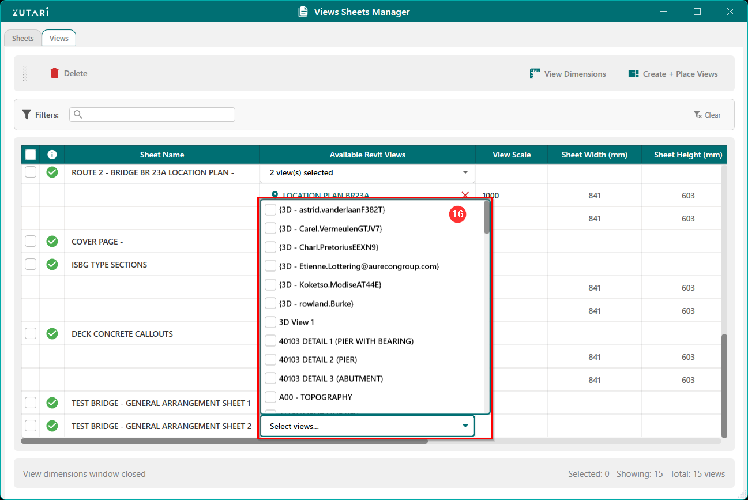Click the horizontal scrollbar under the table
This screenshot has width=748, height=500.
pos(224,441)
